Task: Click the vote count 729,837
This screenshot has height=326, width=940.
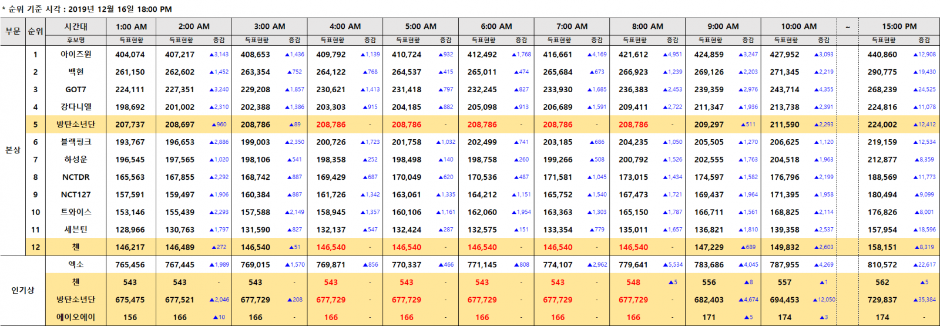Action: 882,300
